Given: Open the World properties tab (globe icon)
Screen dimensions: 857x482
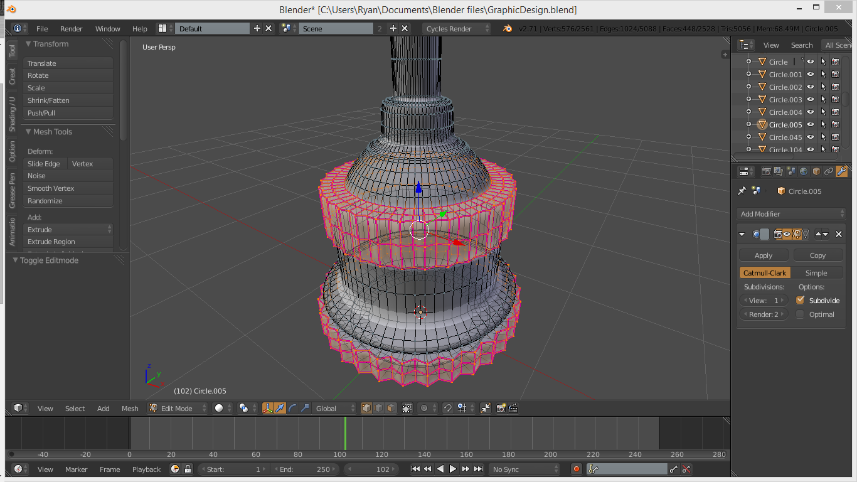Looking at the screenshot, I should tap(804, 171).
